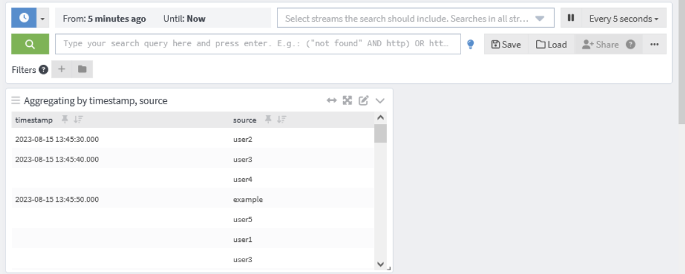This screenshot has width=685, height=274.
Task: Stretch the widget width with arrows icon
Action: coord(331,101)
